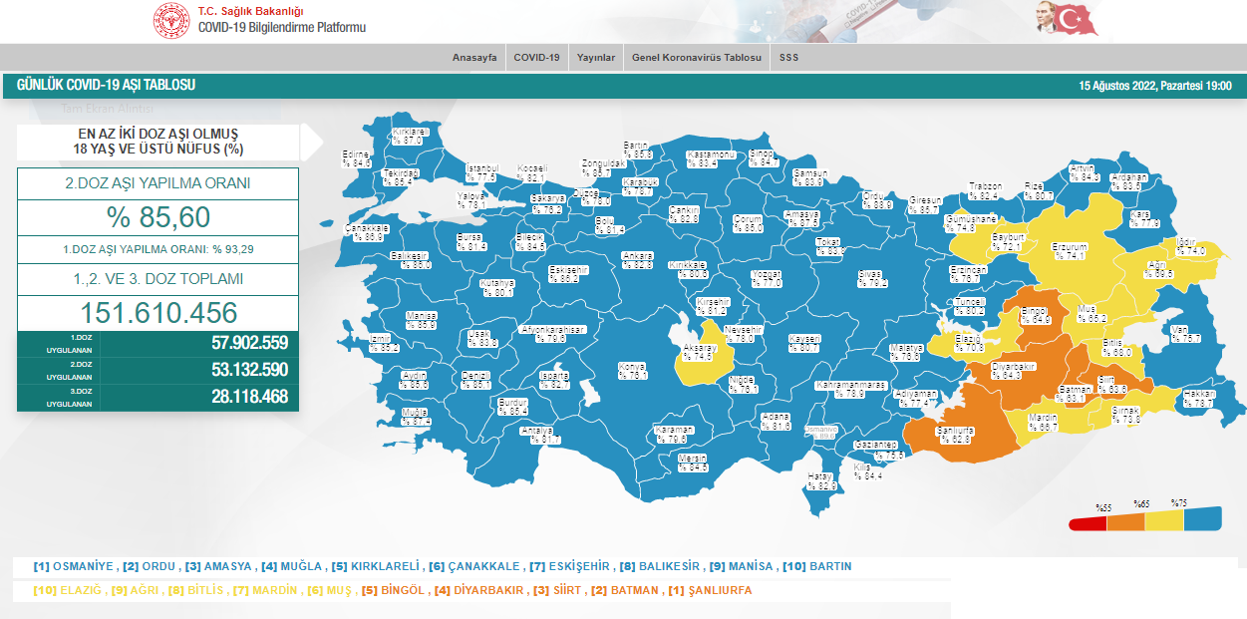Click the third dose count 28.118.468
The width and height of the screenshot is (1247, 619).
(249, 397)
